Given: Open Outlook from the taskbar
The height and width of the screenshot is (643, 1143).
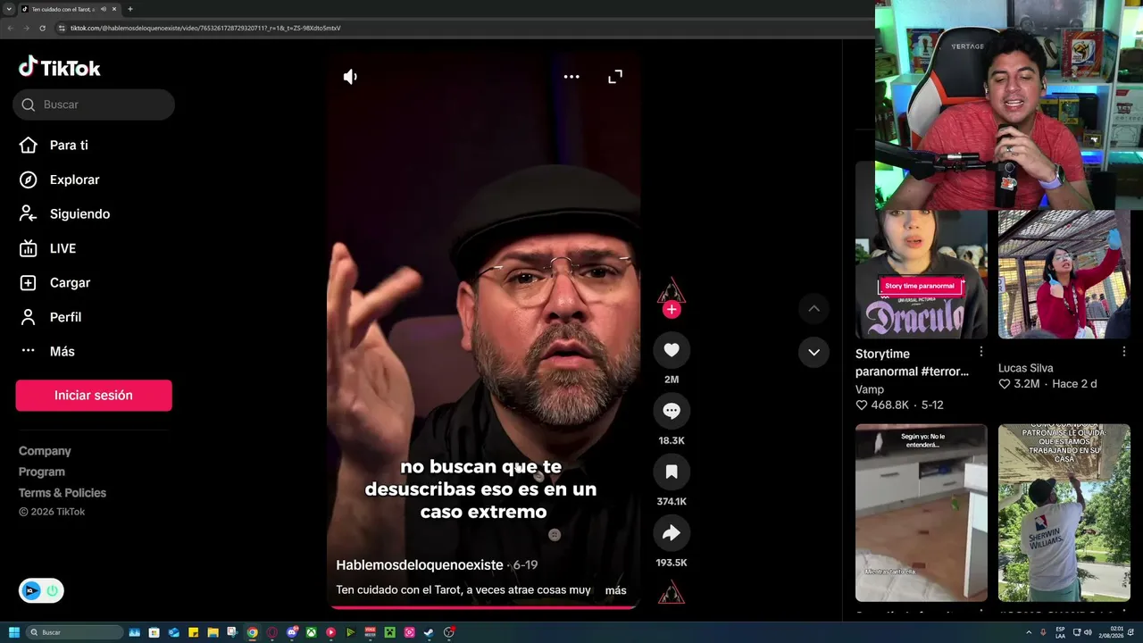Looking at the screenshot, I should point(174,632).
